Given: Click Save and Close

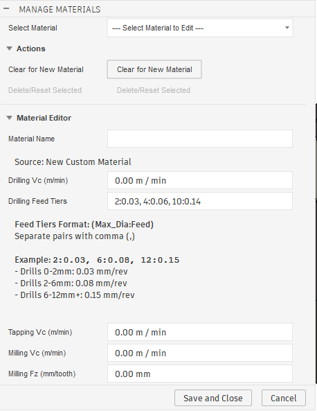Looking at the screenshot, I should point(213,398).
